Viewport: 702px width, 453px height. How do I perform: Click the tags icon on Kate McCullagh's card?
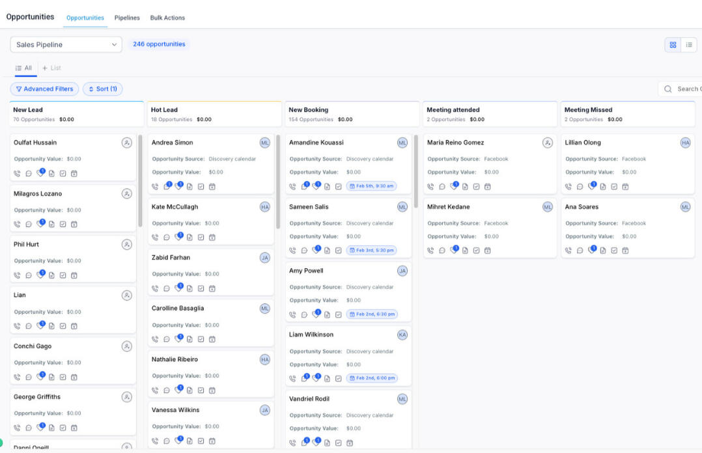(178, 238)
